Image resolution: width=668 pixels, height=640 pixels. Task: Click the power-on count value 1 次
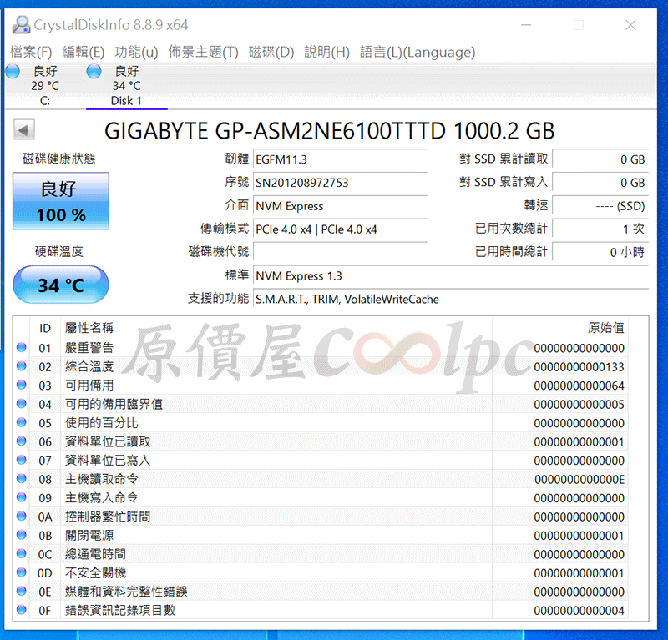[x=600, y=229]
